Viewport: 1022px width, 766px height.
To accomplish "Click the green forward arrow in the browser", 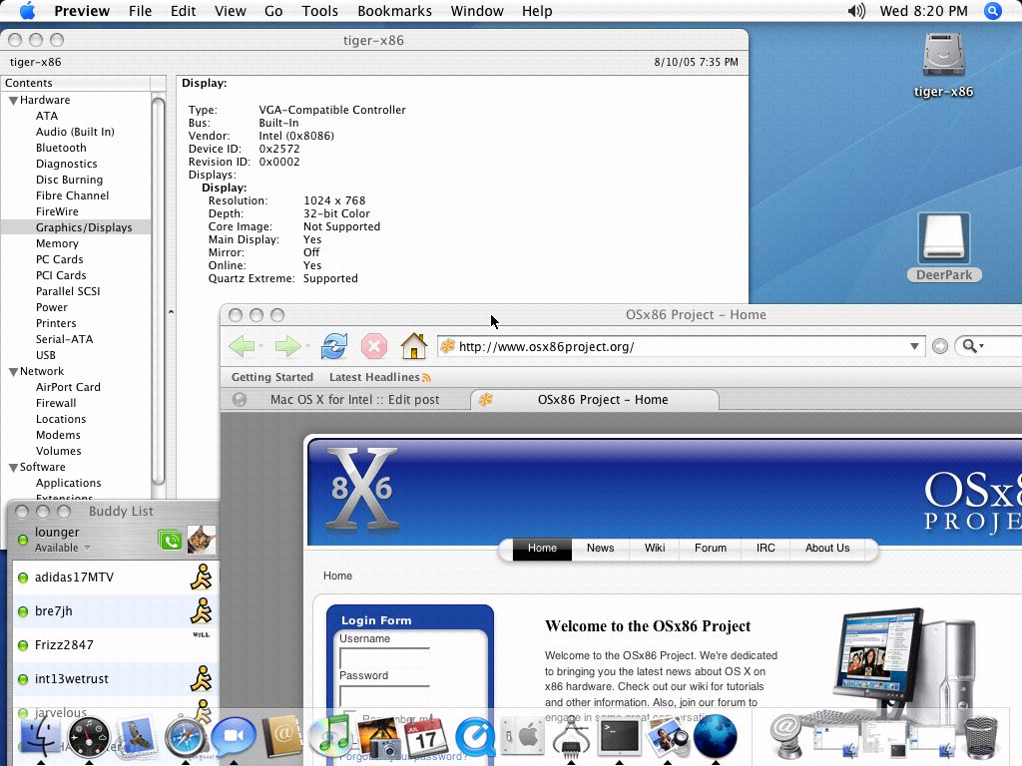I will tap(287, 346).
